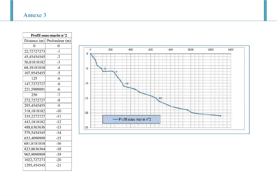This screenshot has height=196, width=277.
Task: Select the depth cell "-18" in the table
Action: point(58,149)
